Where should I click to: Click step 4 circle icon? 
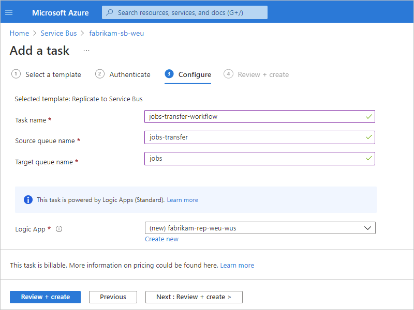[228, 74]
